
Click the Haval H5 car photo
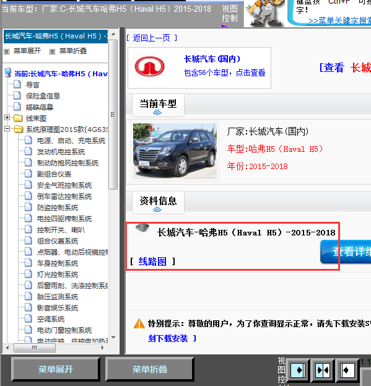pos(175,151)
